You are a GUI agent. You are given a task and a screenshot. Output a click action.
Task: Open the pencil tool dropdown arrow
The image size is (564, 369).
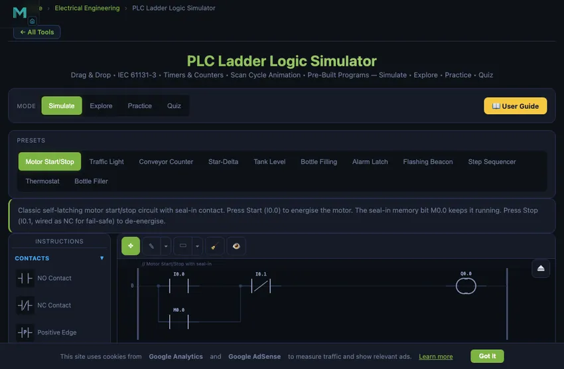point(166,246)
